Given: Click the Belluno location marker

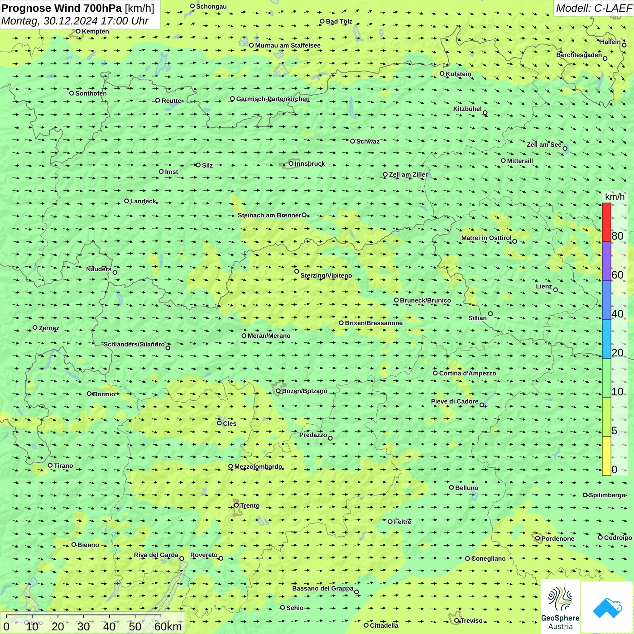Looking at the screenshot, I should tap(451, 487).
